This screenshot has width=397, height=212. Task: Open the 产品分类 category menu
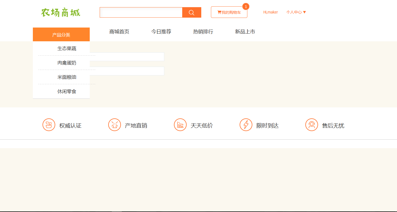(61, 34)
